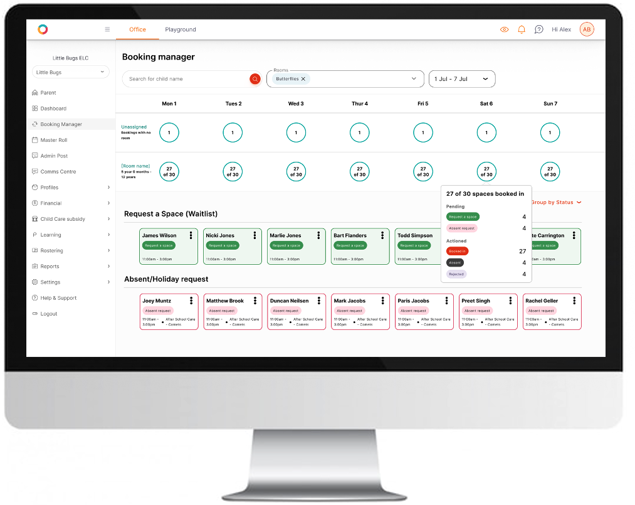Image resolution: width=635 pixels, height=505 pixels.
Task: Click the Unassigned bookings link
Action: point(134,127)
